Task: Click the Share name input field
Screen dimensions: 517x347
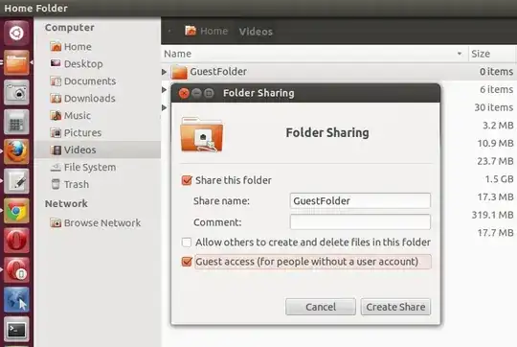Action: [x=360, y=200]
